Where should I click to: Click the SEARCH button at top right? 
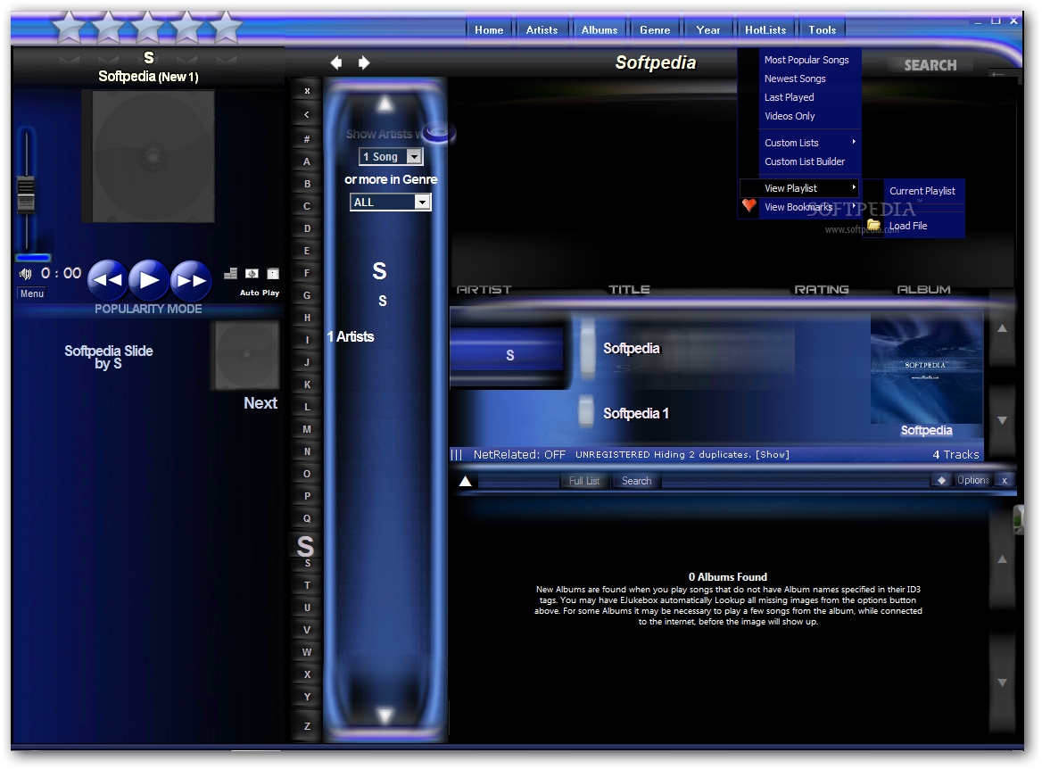coord(930,65)
